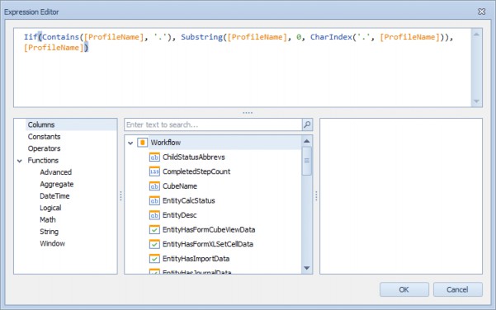Click the splitter dots below expression area

248,113
